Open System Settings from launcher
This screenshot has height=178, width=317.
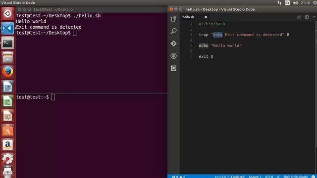8,159
